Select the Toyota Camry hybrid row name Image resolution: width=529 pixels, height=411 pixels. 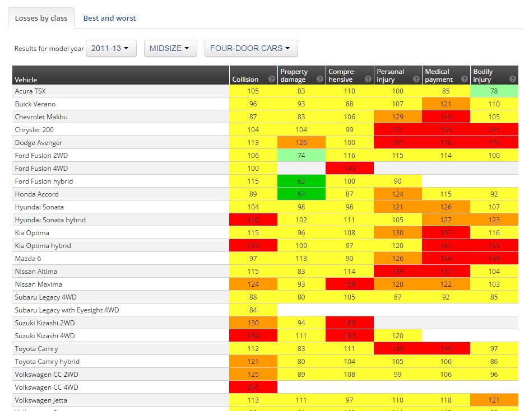[x=47, y=361]
